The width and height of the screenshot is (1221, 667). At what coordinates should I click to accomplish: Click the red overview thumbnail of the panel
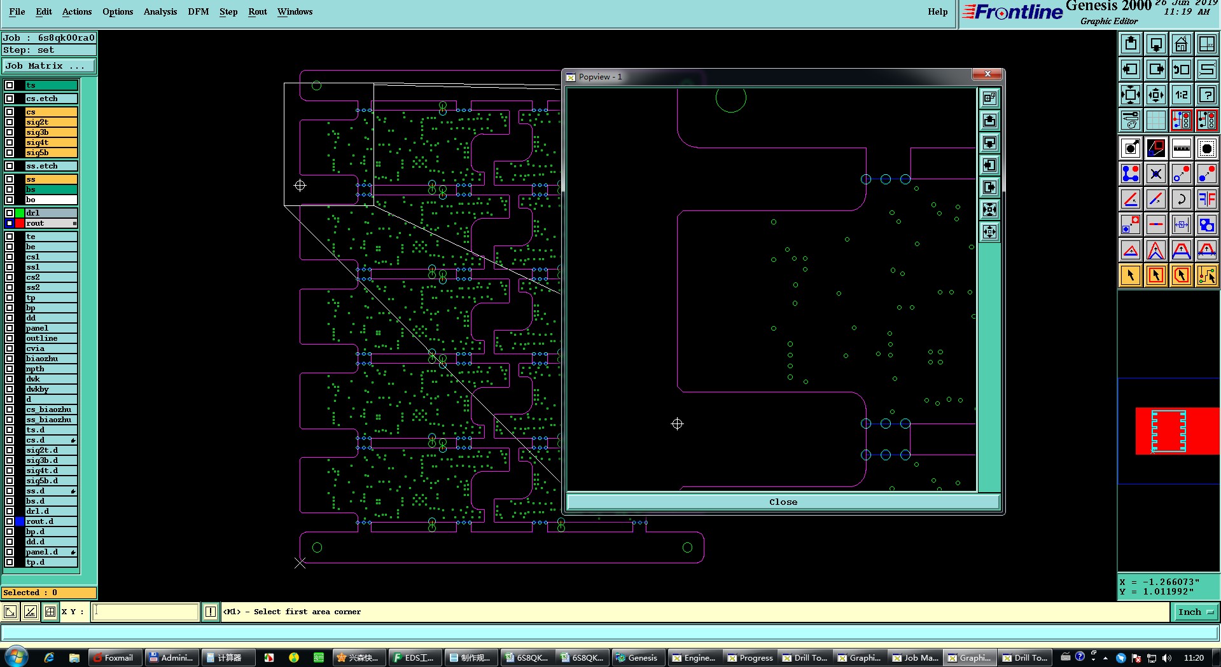1177,431
